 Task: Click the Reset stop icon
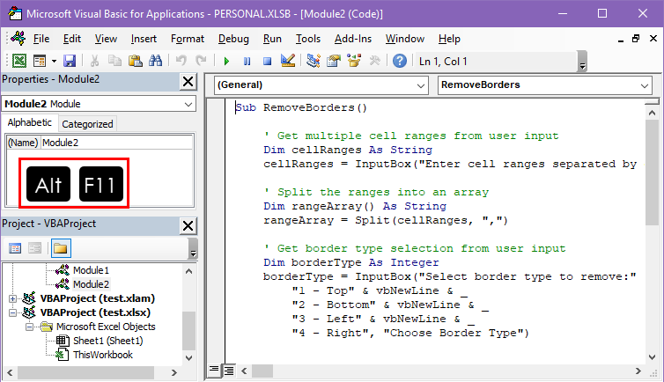click(x=267, y=62)
